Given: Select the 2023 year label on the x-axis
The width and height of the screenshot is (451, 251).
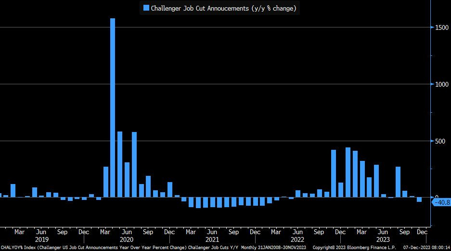Looking at the screenshot, I should (383, 239).
